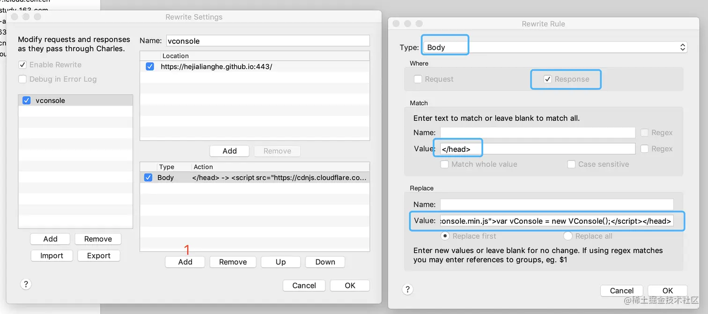Click the Replace Name input field
Viewport: 708px width, 314px height.
[x=557, y=204]
